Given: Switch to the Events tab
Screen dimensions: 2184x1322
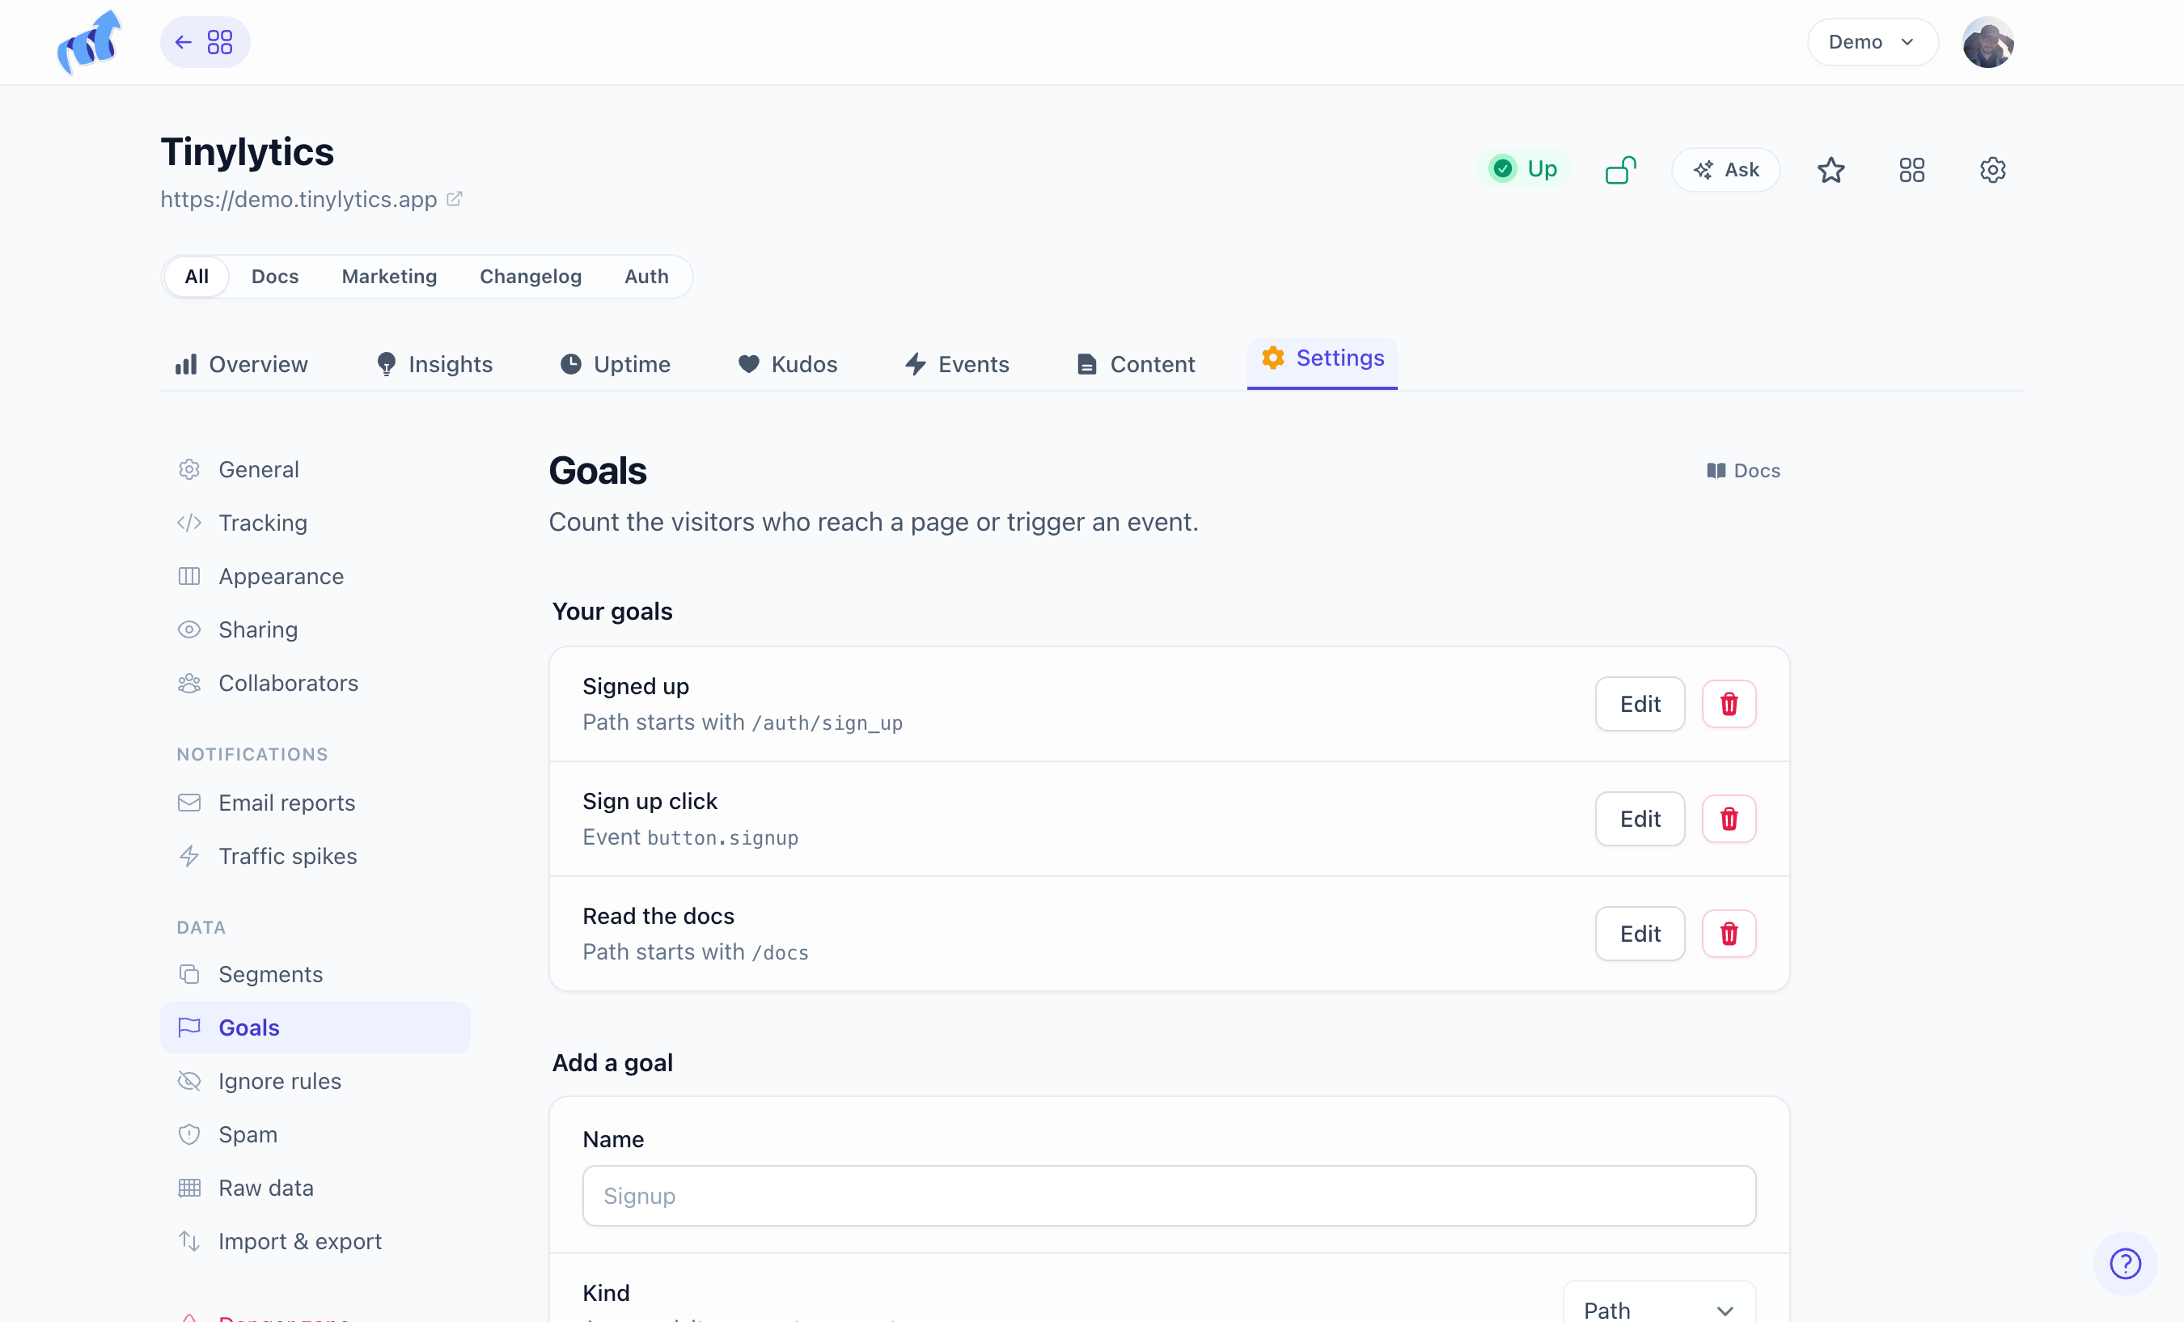Looking at the screenshot, I should point(956,364).
